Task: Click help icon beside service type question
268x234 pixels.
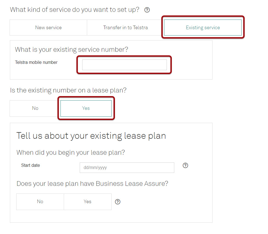Action: tap(147, 10)
